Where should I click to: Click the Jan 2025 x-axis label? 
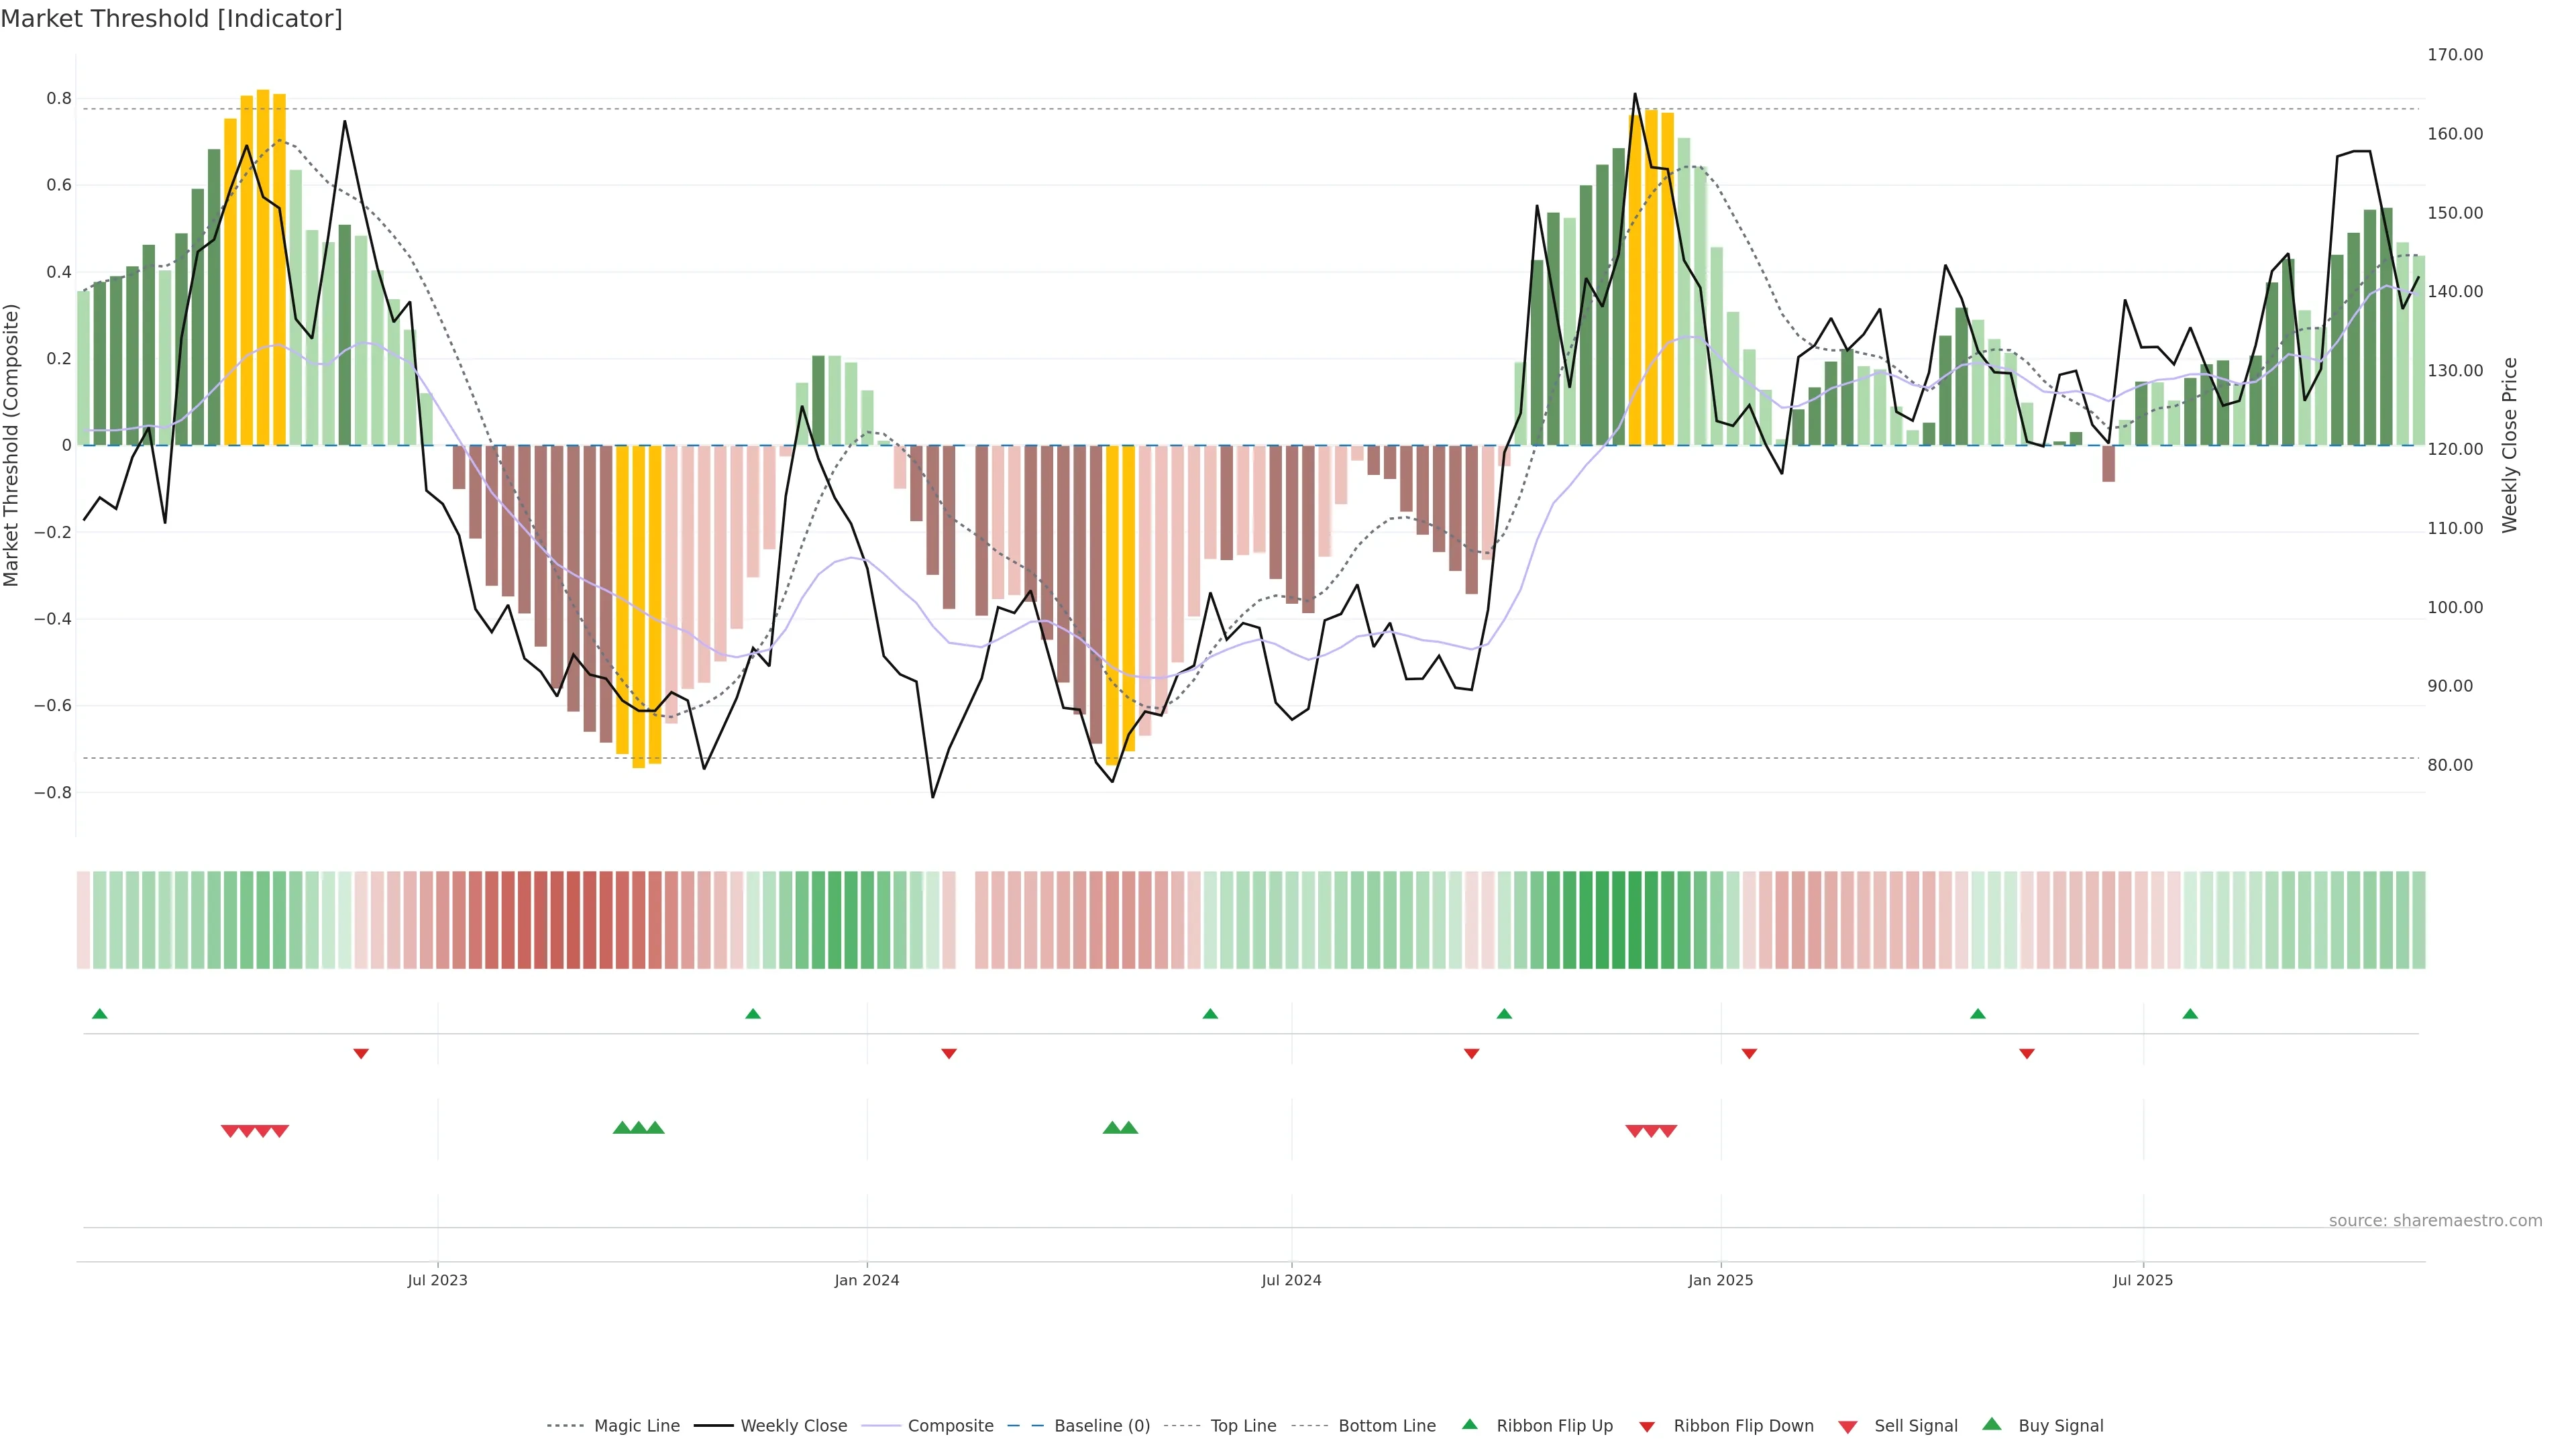click(1720, 1280)
